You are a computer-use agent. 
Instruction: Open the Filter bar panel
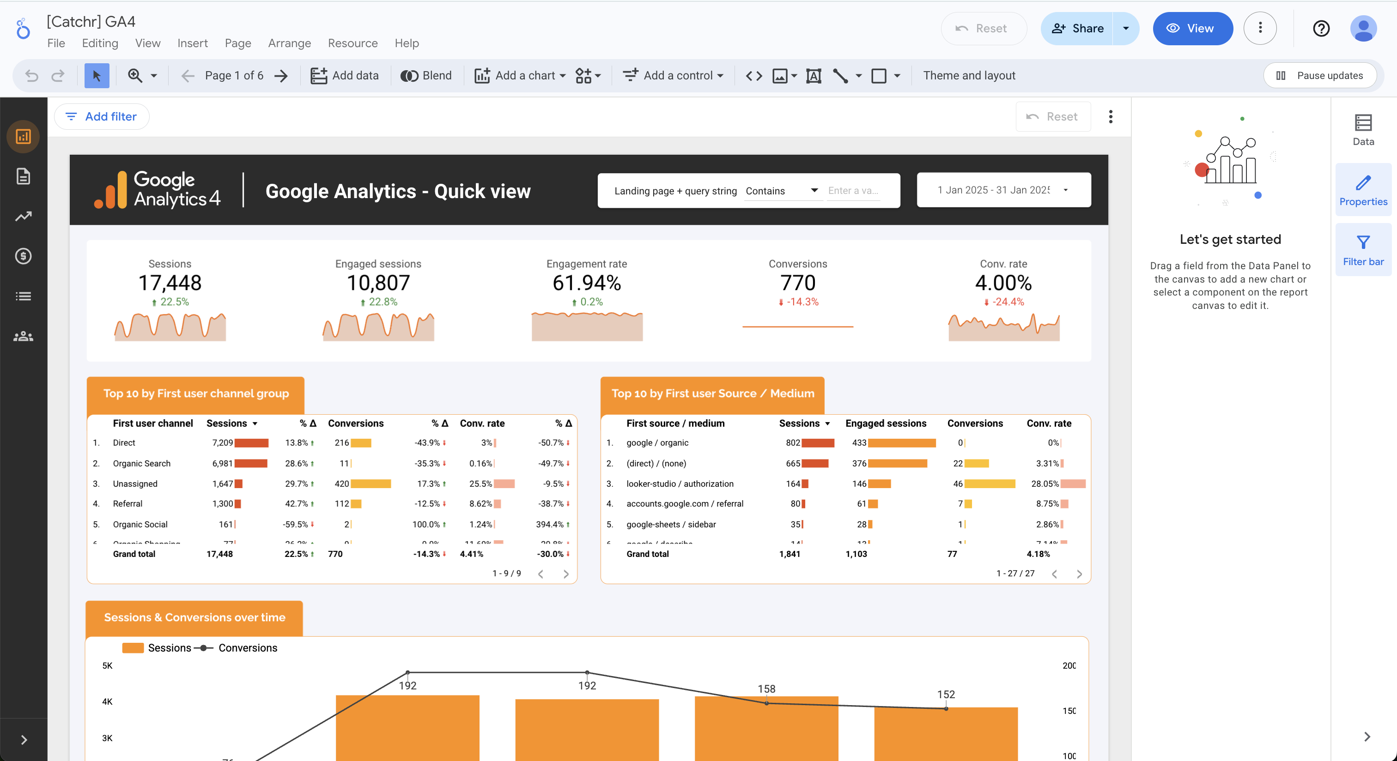[x=1363, y=250]
